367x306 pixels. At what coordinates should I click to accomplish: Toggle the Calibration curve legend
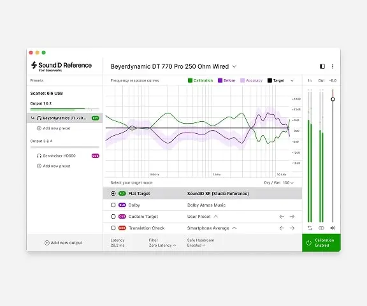(200, 80)
